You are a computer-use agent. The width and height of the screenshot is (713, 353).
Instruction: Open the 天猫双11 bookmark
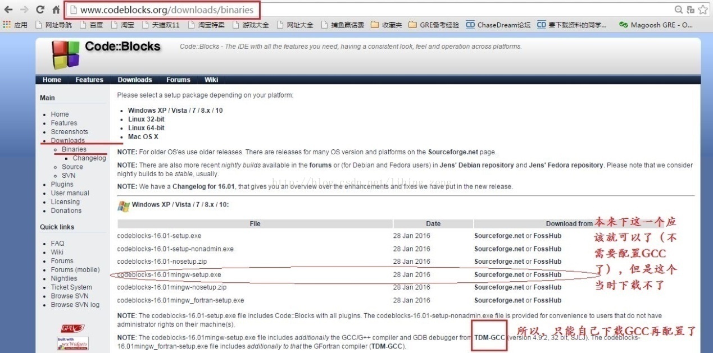[161, 25]
